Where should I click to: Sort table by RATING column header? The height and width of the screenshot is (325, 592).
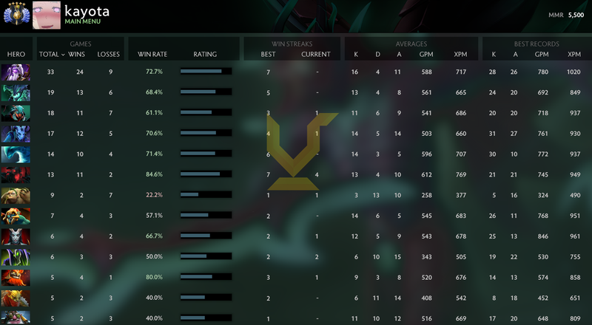[x=205, y=55]
